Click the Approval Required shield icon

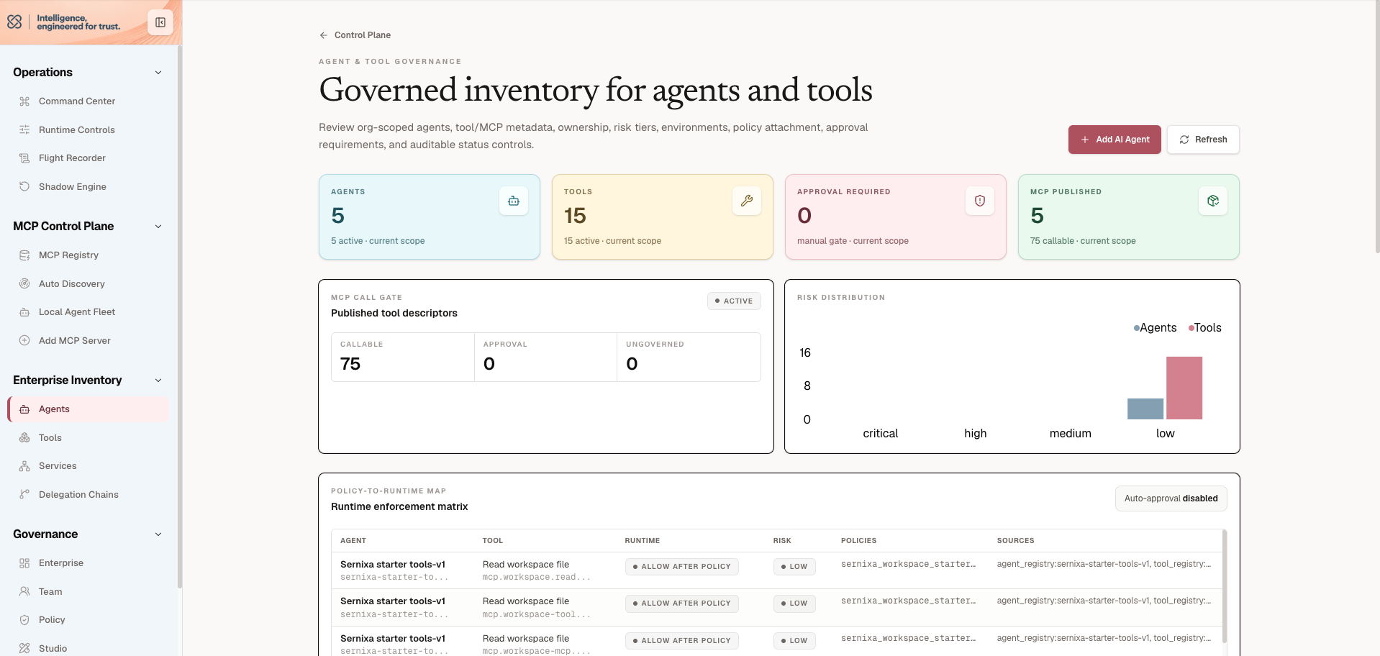coord(980,201)
